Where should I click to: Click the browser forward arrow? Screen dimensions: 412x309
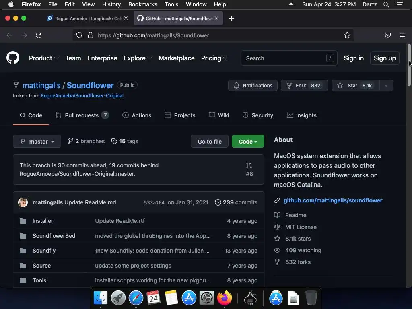(x=24, y=35)
